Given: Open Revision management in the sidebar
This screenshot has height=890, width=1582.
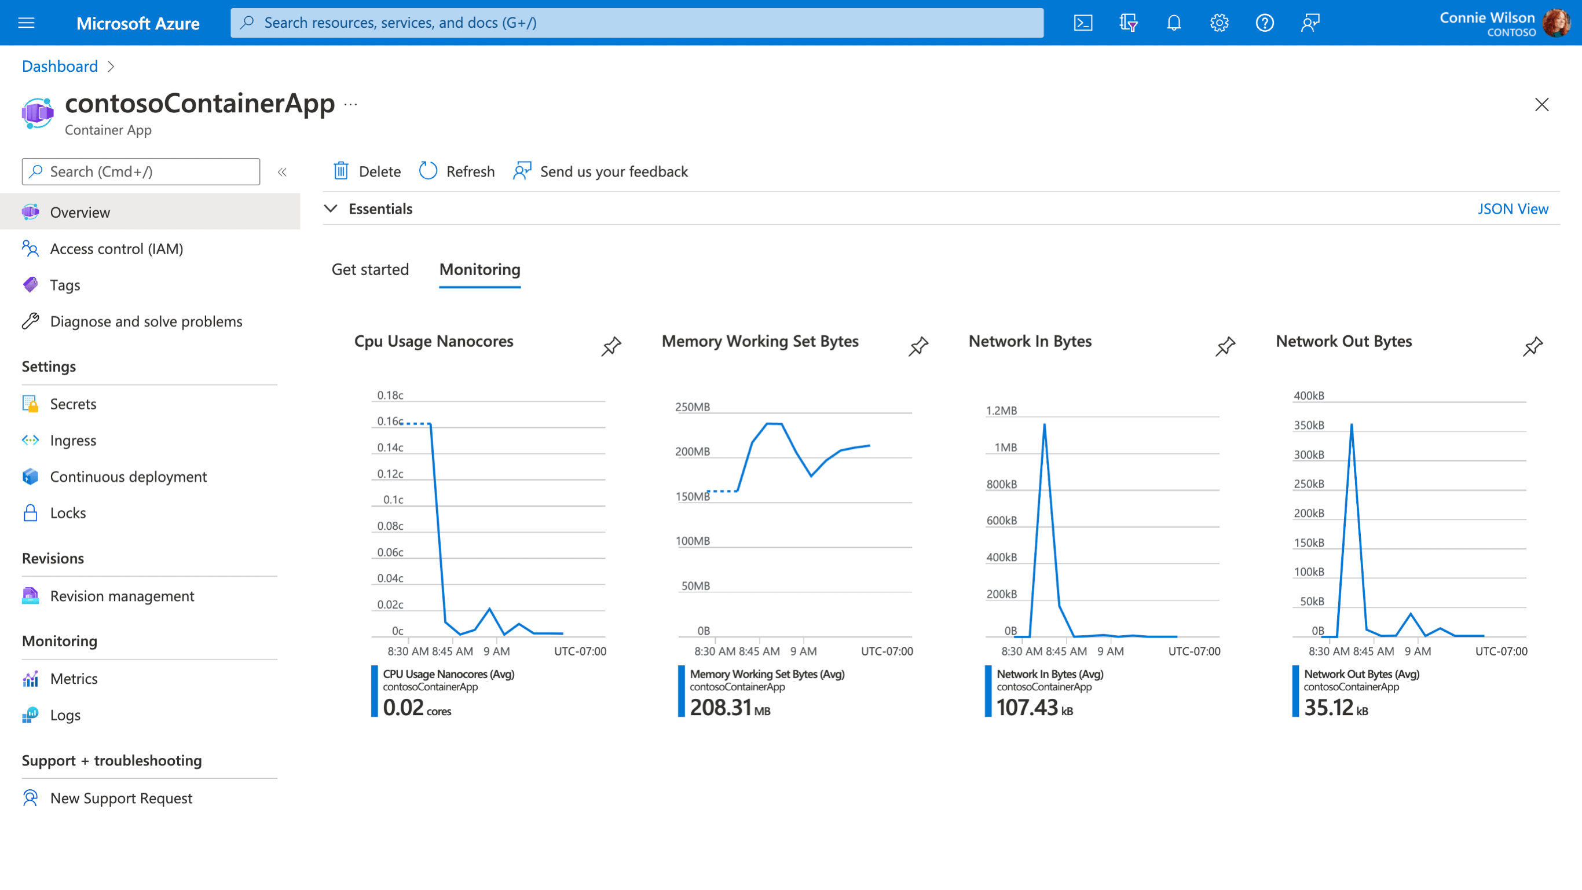Looking at the screenshot, I should point(122,596).
